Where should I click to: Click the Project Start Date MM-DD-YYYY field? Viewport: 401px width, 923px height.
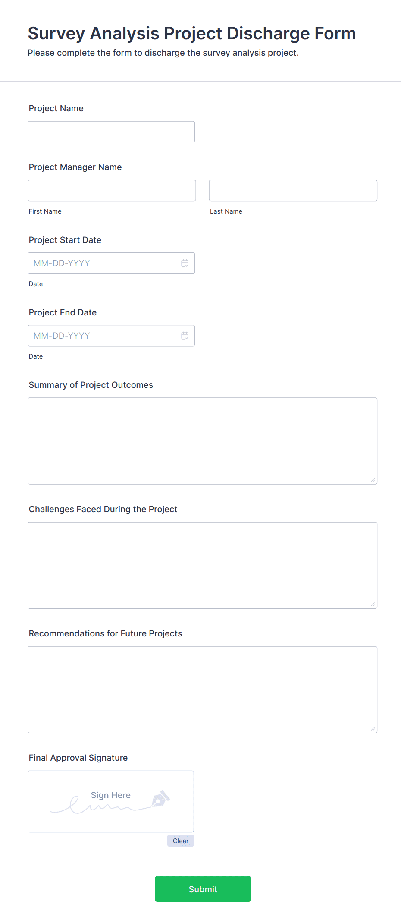click(x=103, y=263)
